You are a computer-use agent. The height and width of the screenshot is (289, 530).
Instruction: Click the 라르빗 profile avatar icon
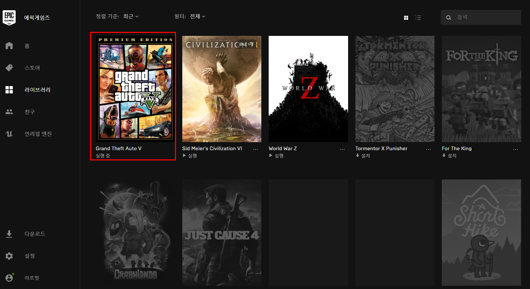point(9,278)
